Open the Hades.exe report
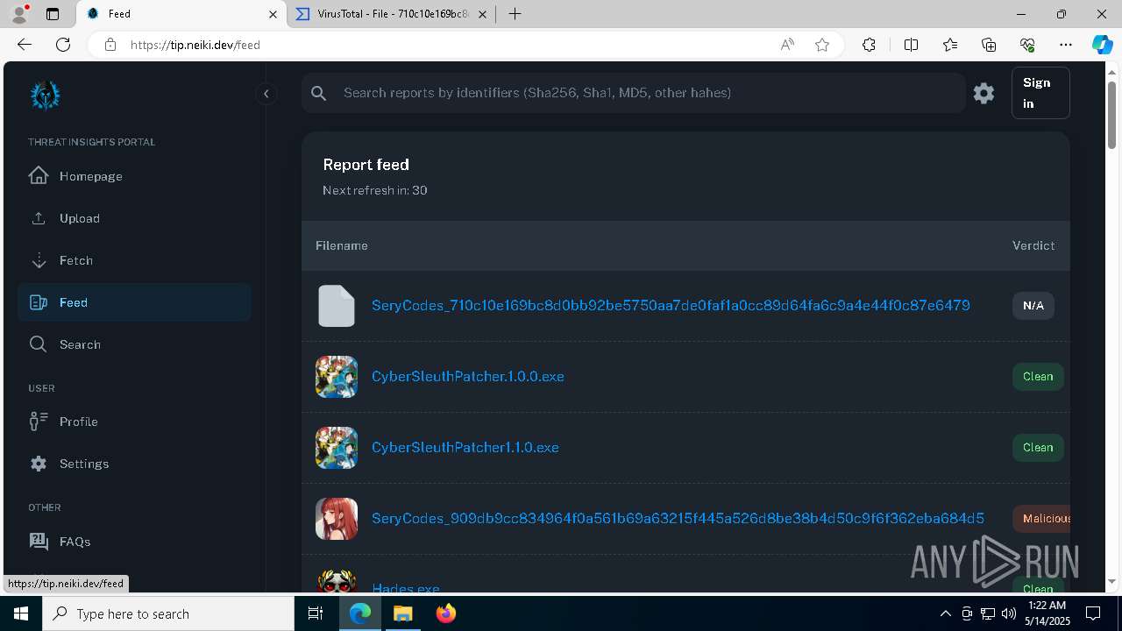Screen dimensions: 1122x631 [x=406, y=589]
